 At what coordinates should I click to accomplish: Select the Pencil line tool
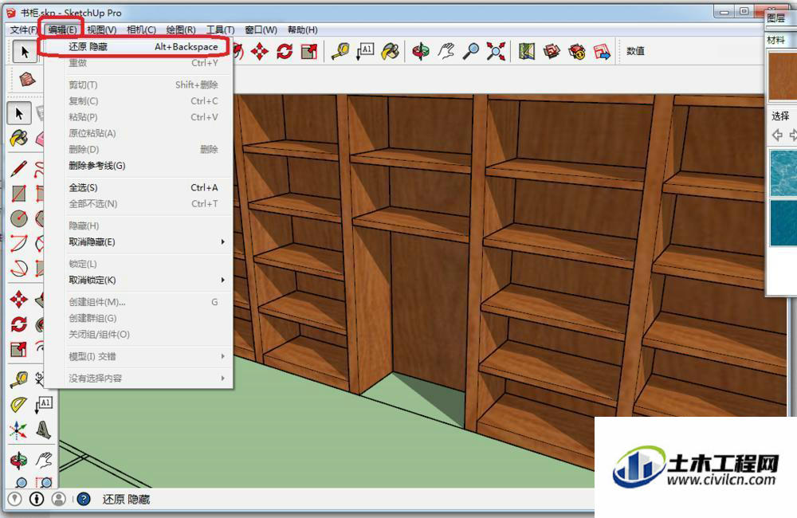pos(19,168)
